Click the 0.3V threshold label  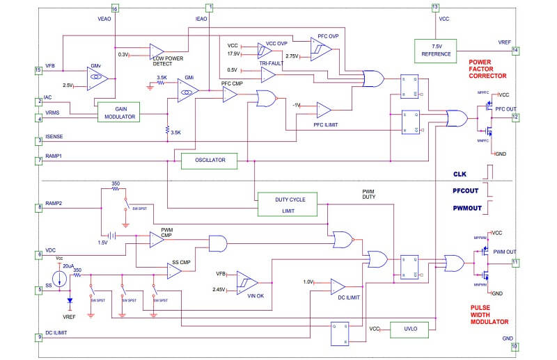coord(123,55)
